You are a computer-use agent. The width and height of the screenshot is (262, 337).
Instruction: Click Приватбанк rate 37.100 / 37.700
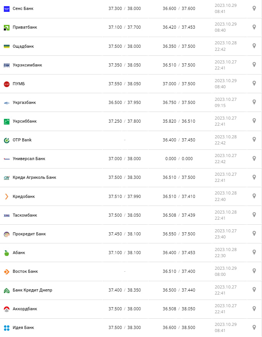point(125,27)
